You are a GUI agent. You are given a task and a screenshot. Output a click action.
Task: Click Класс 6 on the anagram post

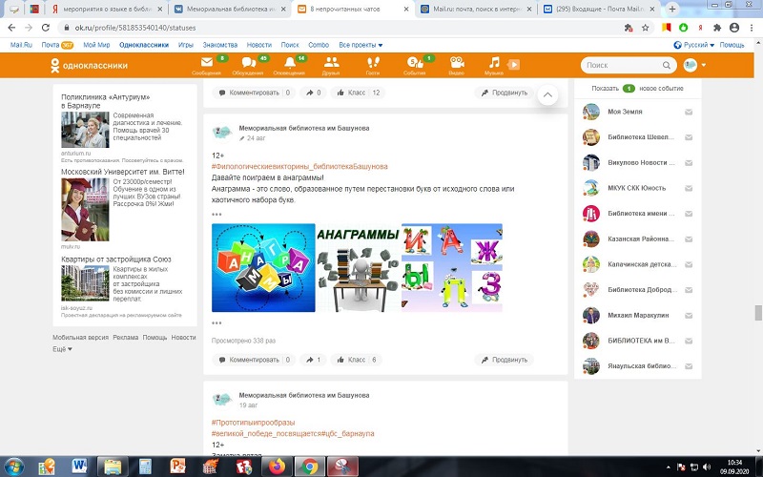point(356,361)
